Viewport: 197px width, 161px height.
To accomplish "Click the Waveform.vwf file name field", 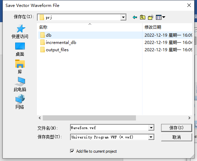I will [109, 128].
